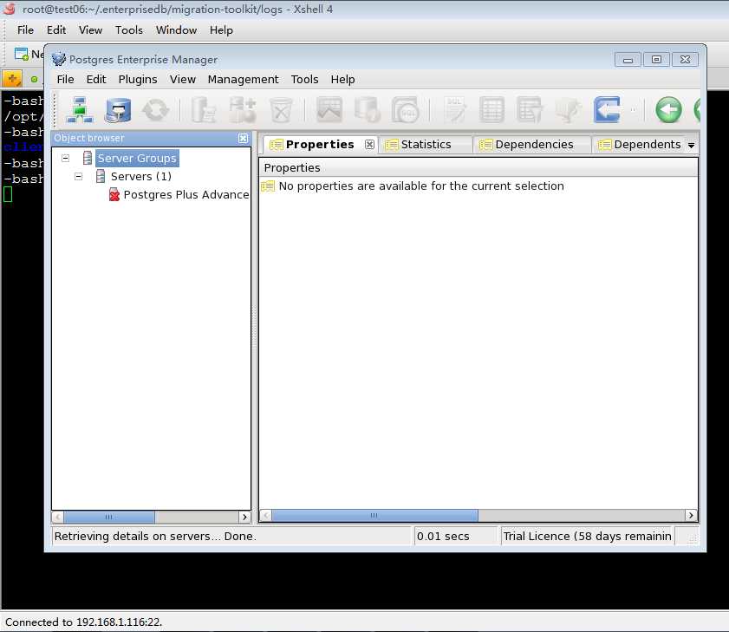Click Xshell orange add-tab icon
Viewport: 729px width, 632px height.
pos(12,79)
